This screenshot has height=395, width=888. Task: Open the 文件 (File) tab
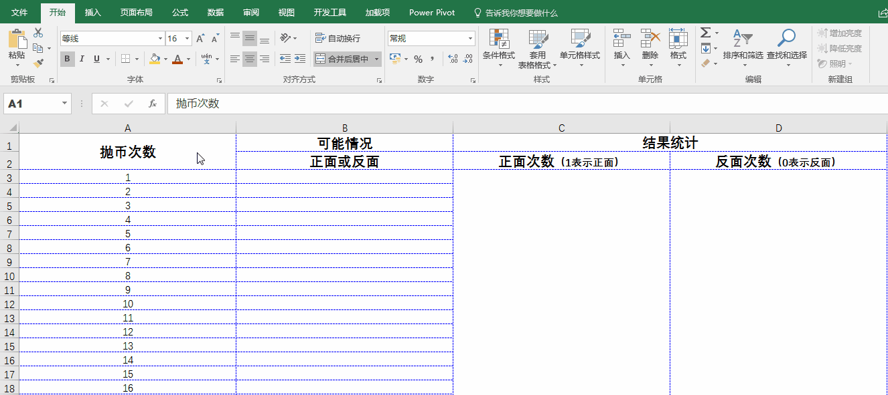[x=19, y=13]
